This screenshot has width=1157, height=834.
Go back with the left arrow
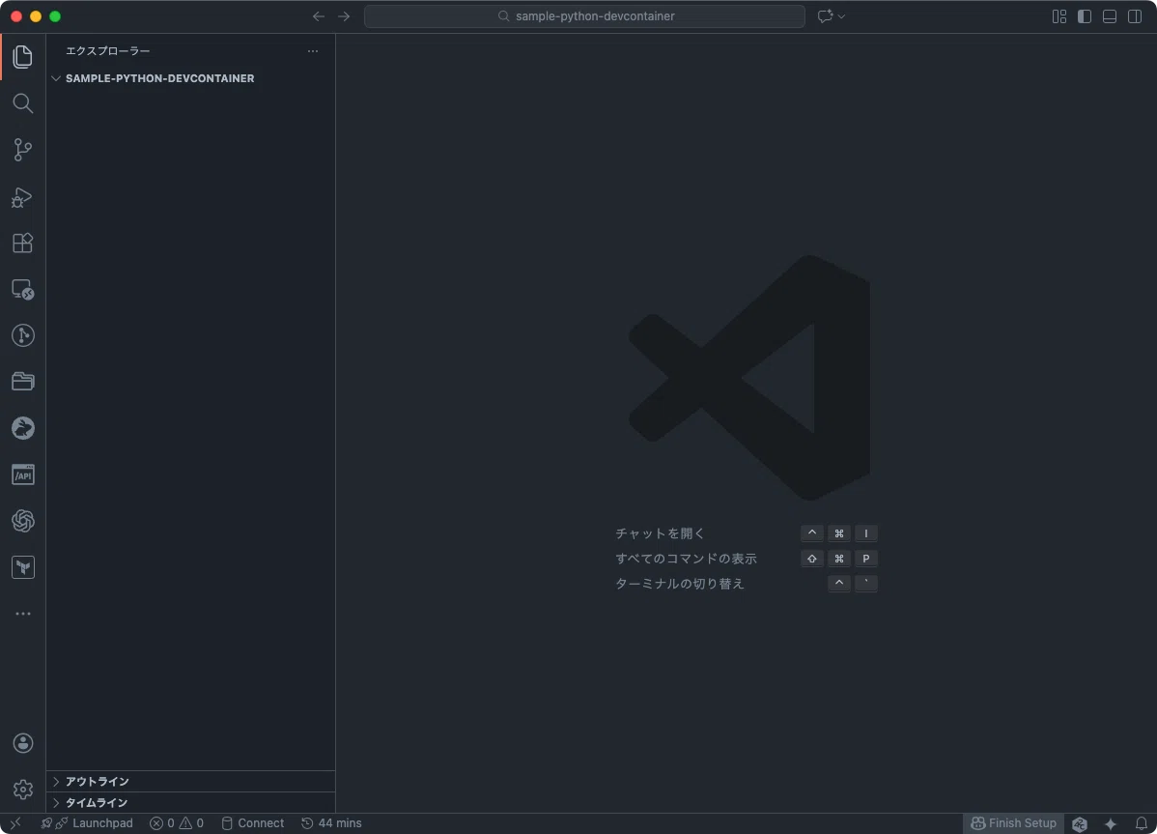click(x=319, y=16)
